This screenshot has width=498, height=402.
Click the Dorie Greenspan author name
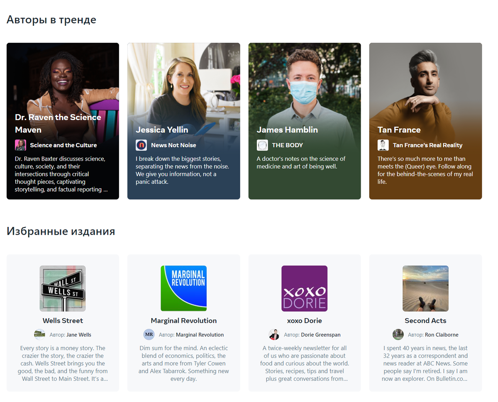point(320,335)
